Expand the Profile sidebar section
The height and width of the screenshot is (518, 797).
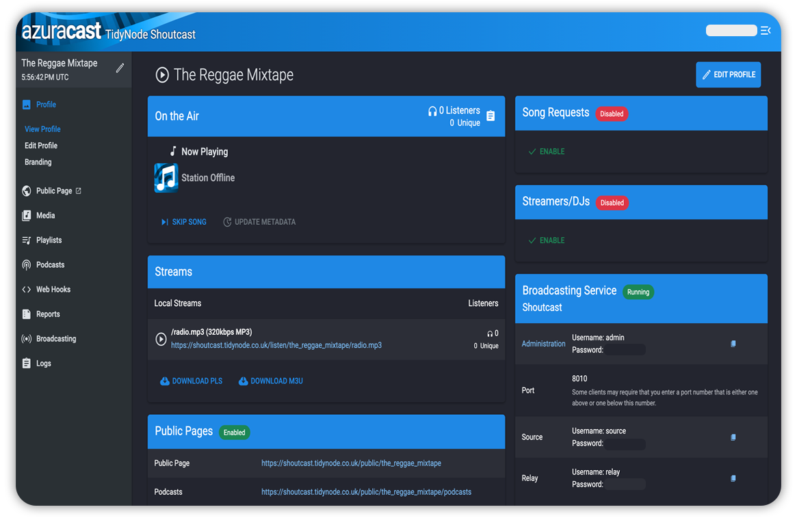pyautogui.click(x=46, y=105)
